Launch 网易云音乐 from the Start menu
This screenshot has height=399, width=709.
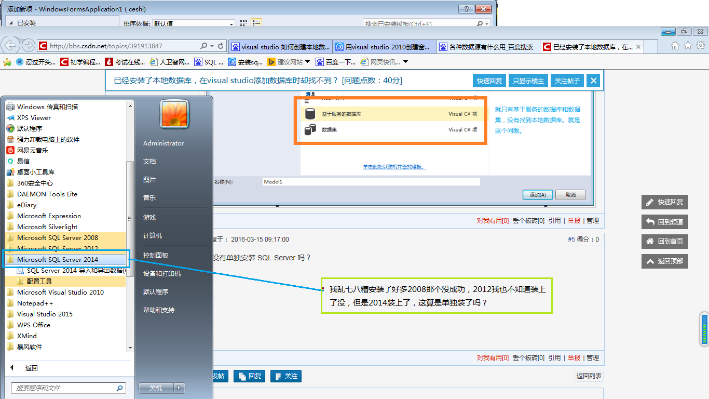click(x=28, y=150)
